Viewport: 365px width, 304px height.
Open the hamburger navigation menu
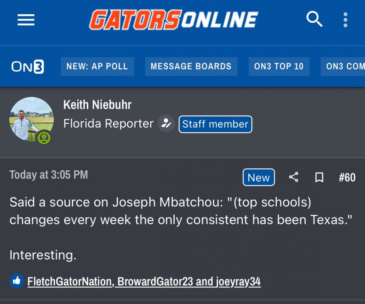coord(26,20)
